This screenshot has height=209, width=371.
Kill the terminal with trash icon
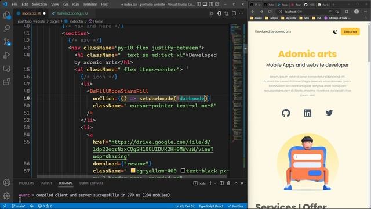pos(228,183)
